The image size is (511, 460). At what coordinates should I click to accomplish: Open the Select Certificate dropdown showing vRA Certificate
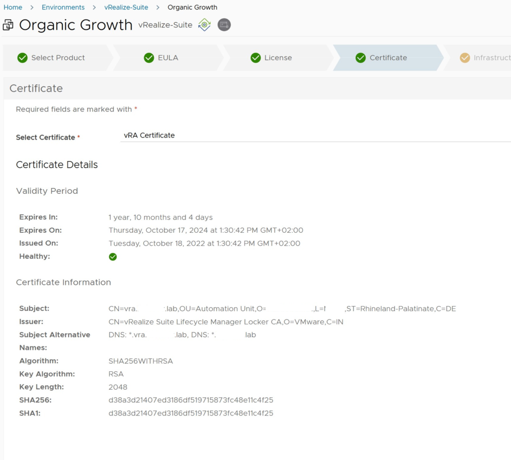point(315,136)
